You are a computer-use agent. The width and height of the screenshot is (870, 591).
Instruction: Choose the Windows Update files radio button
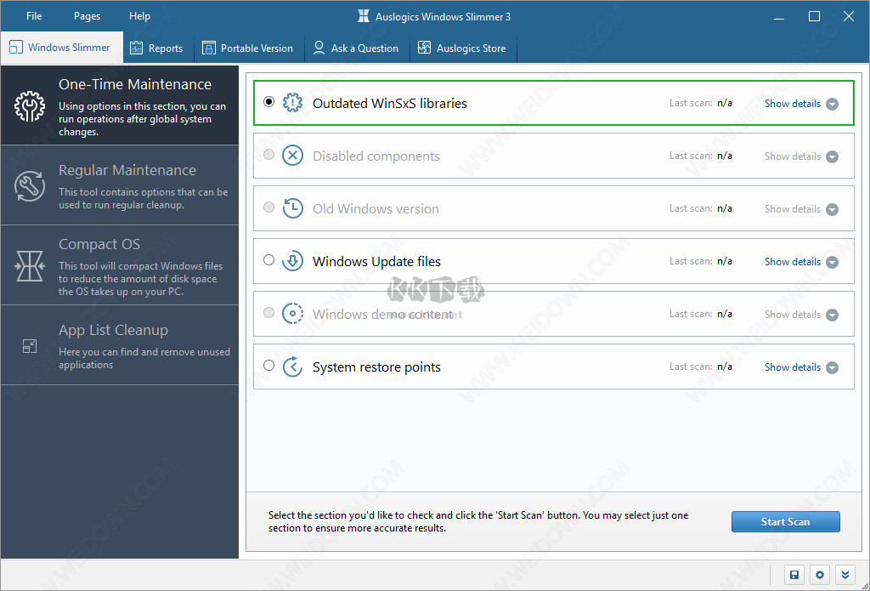coord(268,260)
